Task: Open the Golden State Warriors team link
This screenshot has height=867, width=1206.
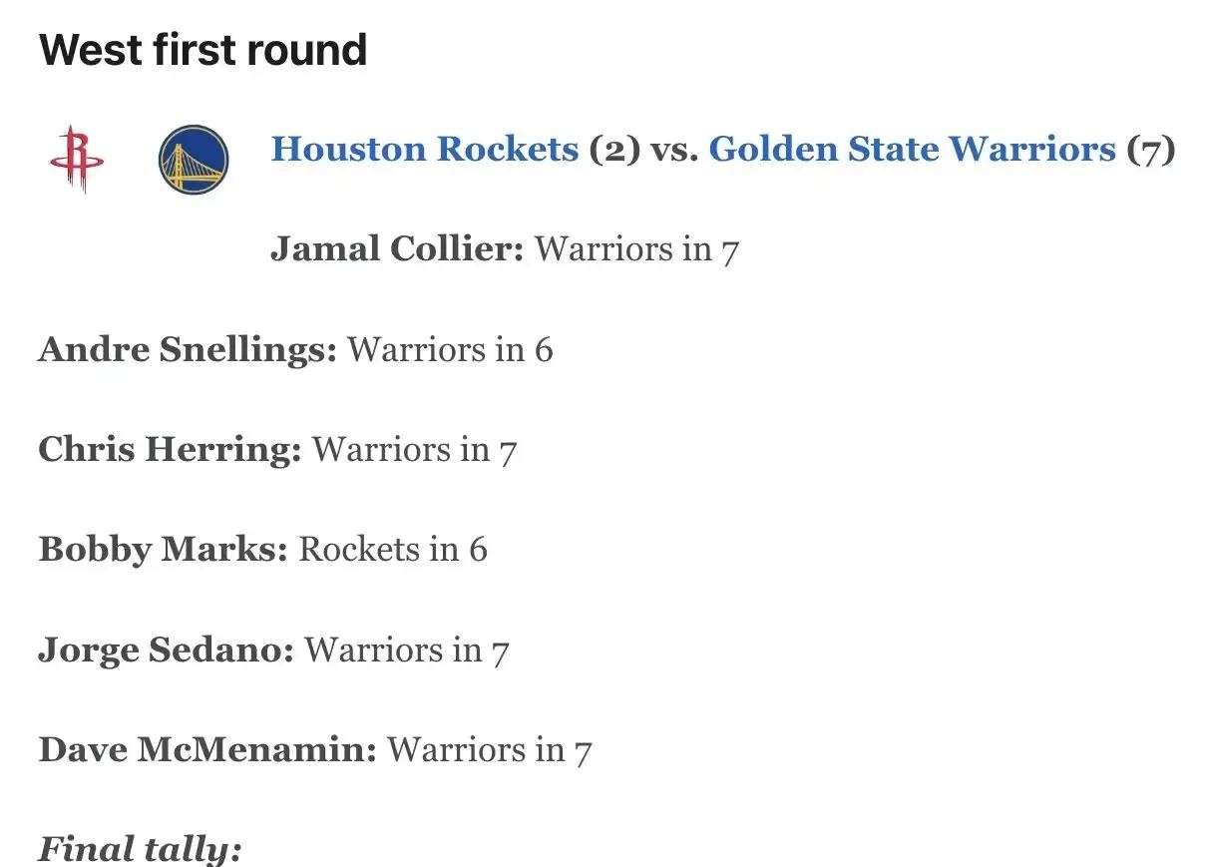Action: coord(913,150)
